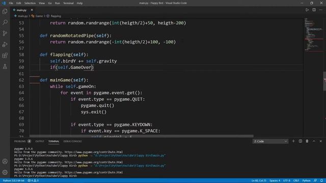
Task: Change Python language mode in status bar
Action: (306, 180)
